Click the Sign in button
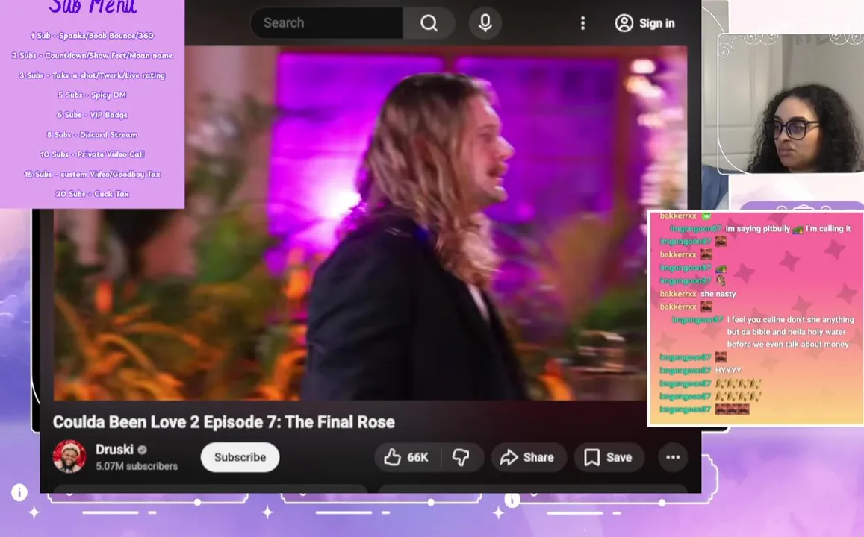This screenshot has width=864, height=537. click(644, 23)
